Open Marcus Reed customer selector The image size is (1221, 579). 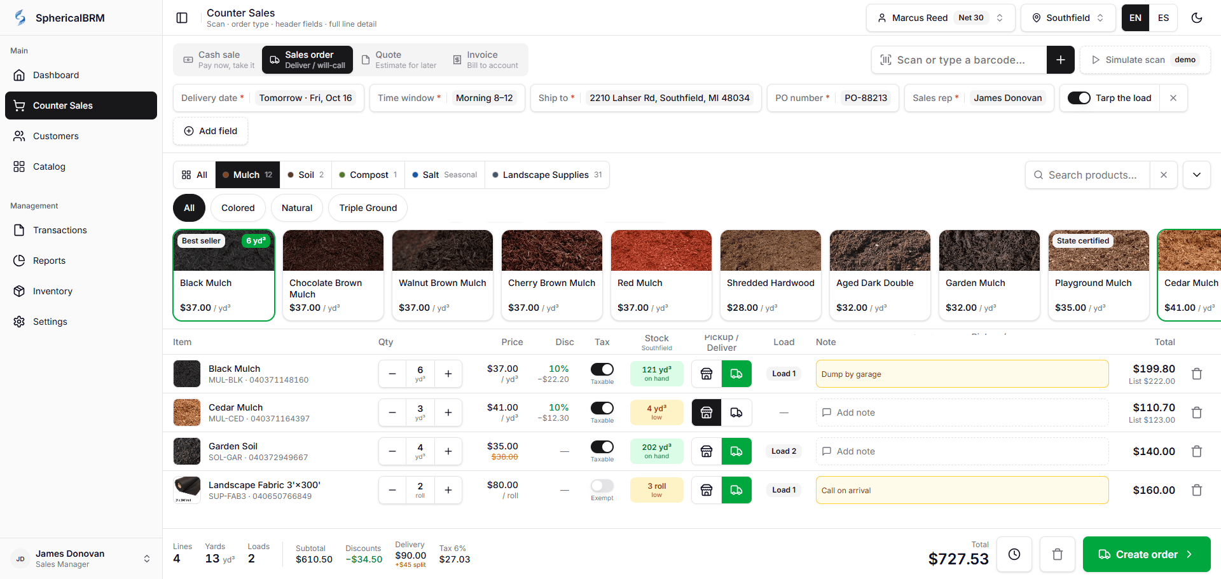coord(941,18)
